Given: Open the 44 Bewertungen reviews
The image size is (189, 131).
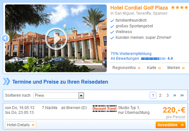Looking at the screenshot, I should [125, 59].
